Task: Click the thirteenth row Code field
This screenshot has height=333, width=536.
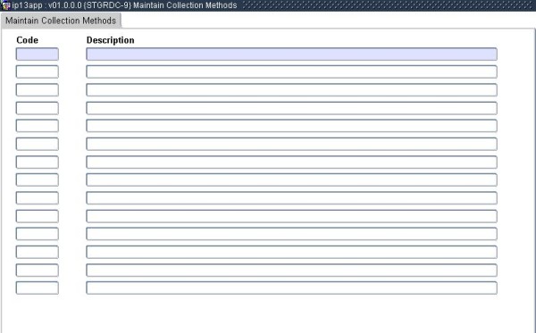Action: point(38,271)
